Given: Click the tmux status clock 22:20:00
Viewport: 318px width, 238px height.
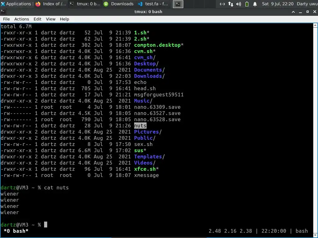Looking at the screenshot, I should 274,231.
